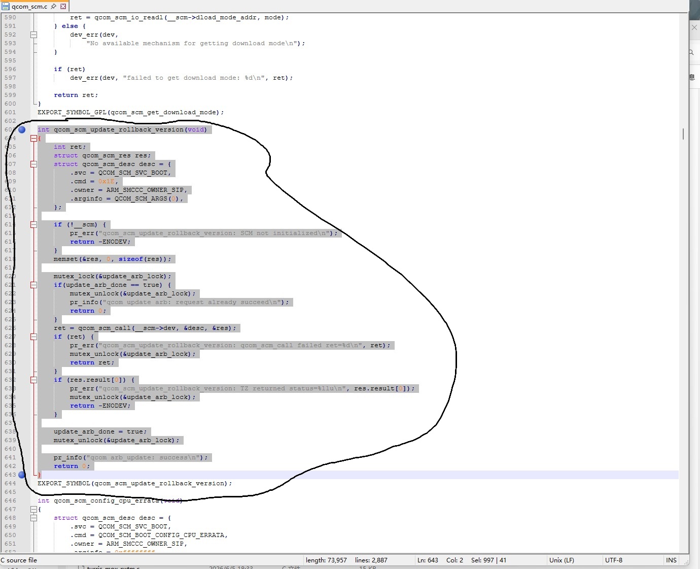The width and height of the screenshot is (700, 569).
Task: Collapse the struct desc block at line 607
Action: (33, 164)
